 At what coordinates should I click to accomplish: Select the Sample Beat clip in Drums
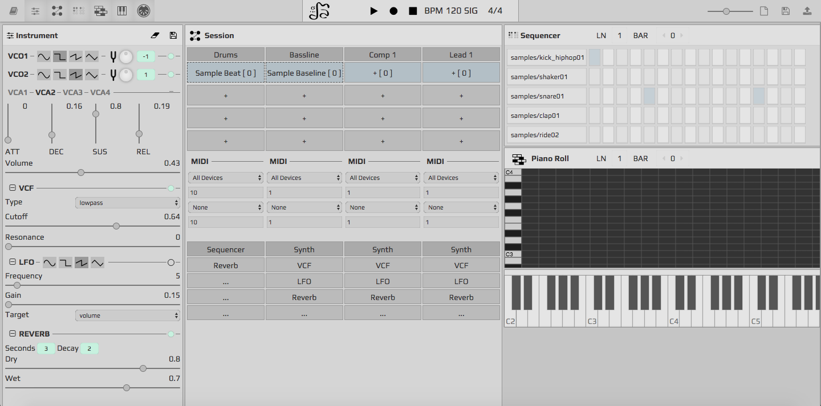tap(226, 73)
